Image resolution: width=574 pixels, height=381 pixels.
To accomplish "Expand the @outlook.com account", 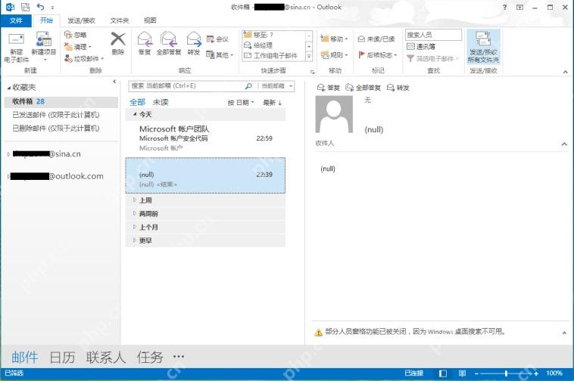I will coord(9,176).
